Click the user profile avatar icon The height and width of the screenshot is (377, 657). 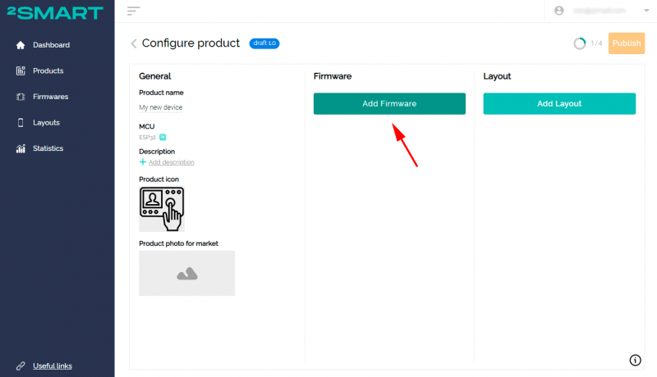pos(560,11)
